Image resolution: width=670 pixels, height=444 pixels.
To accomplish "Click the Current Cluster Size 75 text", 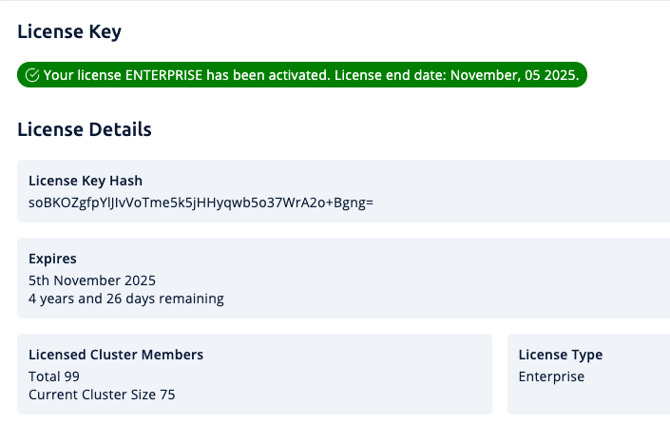I will point(102,395).
